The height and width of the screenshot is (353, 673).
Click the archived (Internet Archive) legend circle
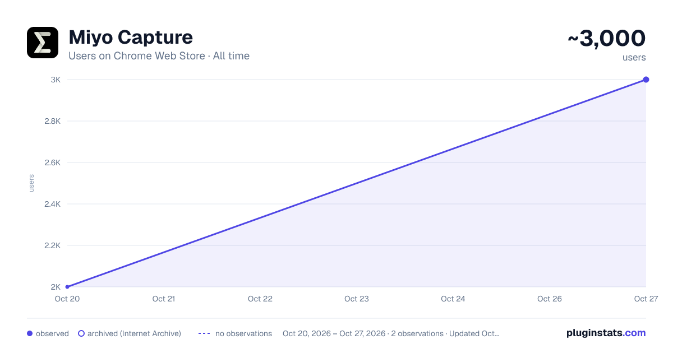pyautogui.click(x=81, y=333)
